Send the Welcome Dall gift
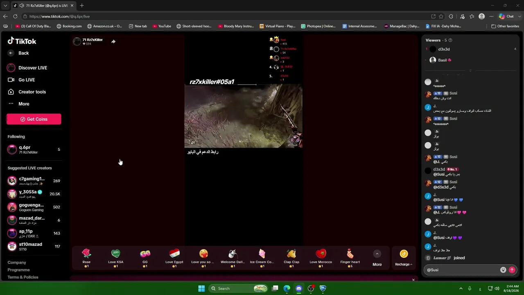Screen dimensions: 524x295 point(233,258)
